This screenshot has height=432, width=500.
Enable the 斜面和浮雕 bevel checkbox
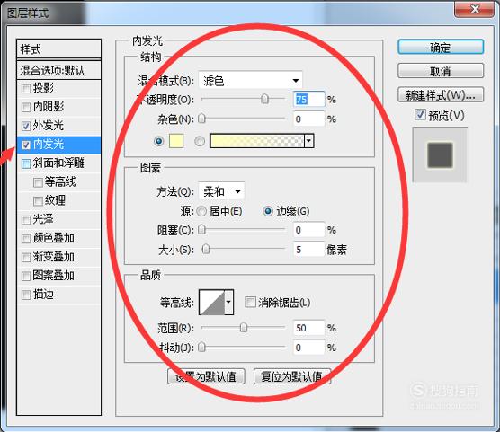[26, 163]
